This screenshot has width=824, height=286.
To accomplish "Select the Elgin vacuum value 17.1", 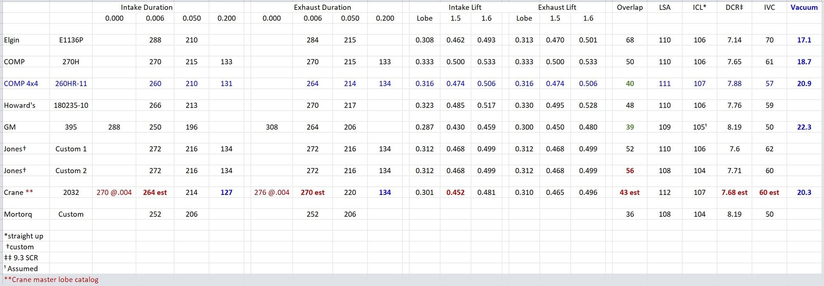I will pyautogui.click(x=804, y=40).
